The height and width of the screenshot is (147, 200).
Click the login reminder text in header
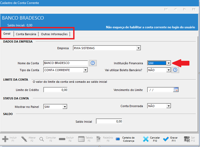pos(151,27)
